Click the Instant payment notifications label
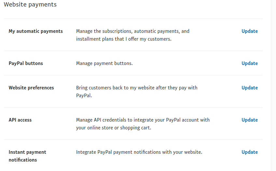The height and width of the screenshot is (171, 276). [27, 156]
